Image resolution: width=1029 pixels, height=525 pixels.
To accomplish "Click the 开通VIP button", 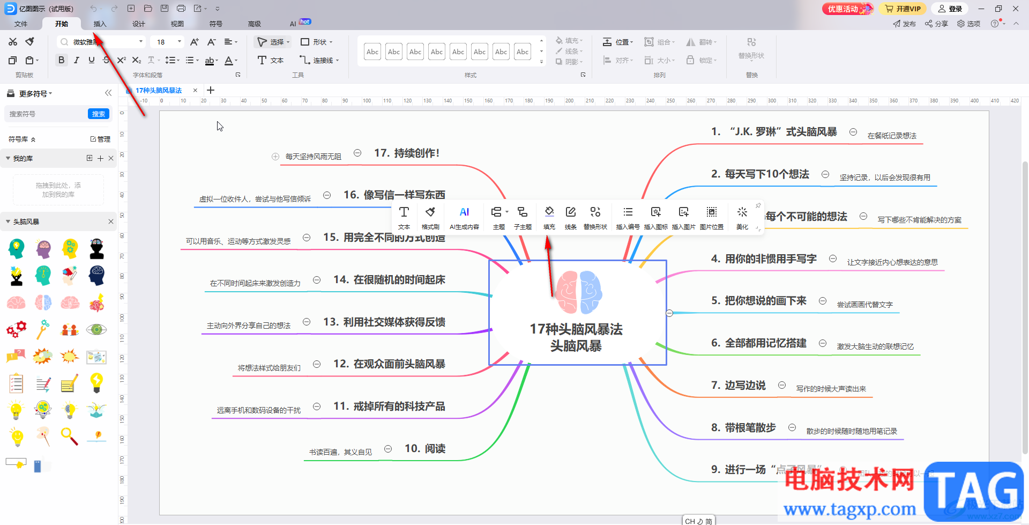I will [x=903, y=9].
